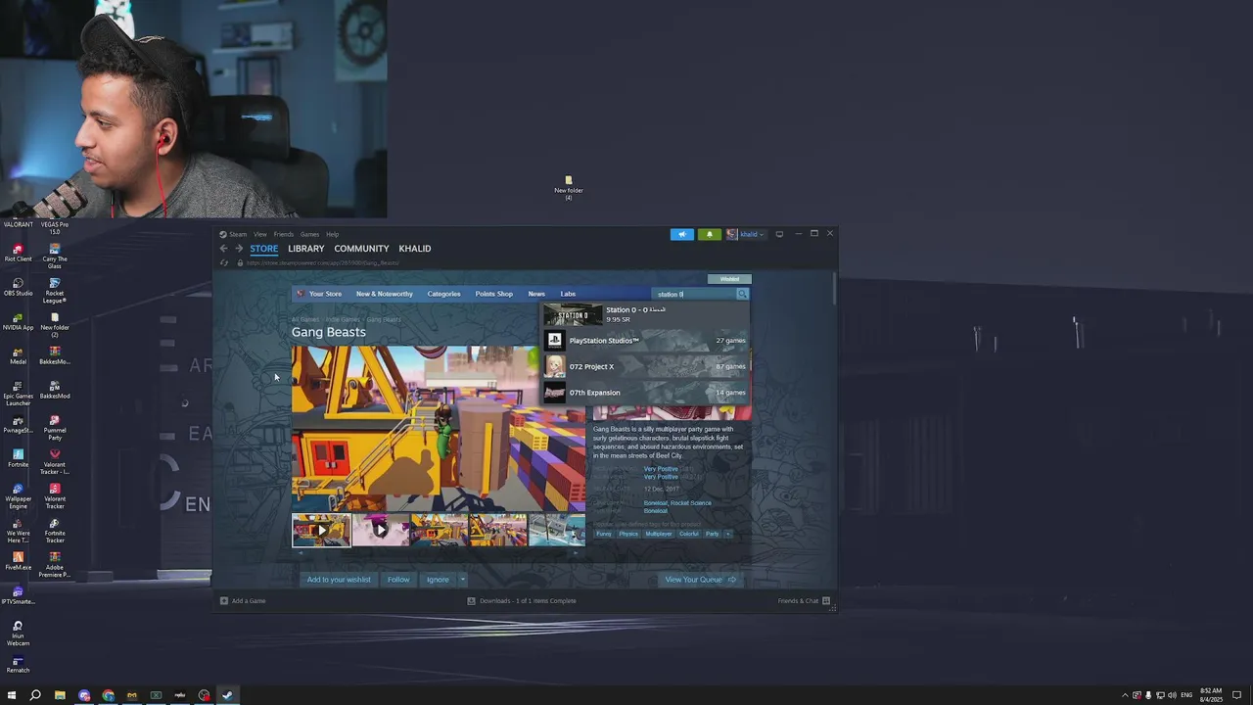Open Downloads status in Steam footer
This screenshot has height=705, width=1253.
522,601
